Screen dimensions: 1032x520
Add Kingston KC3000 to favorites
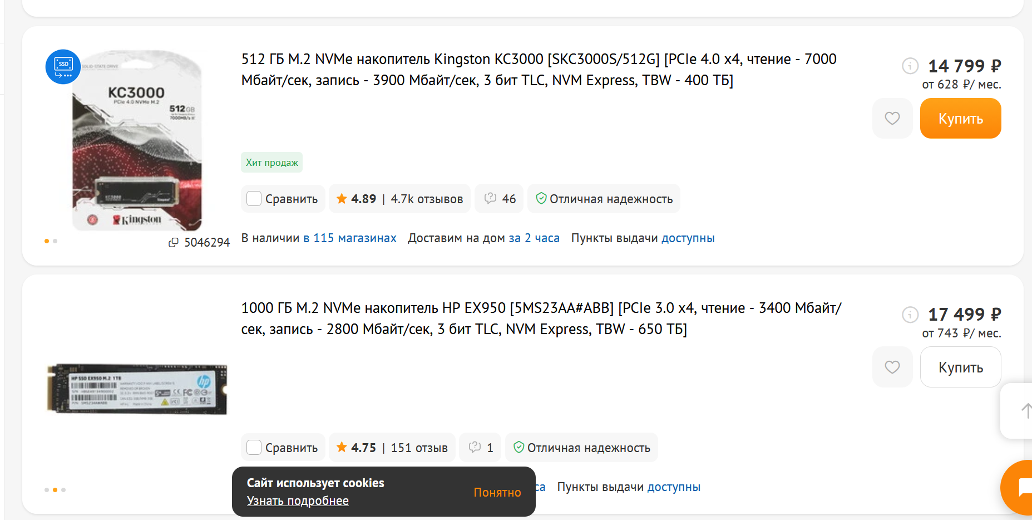(x=892, y=118)
